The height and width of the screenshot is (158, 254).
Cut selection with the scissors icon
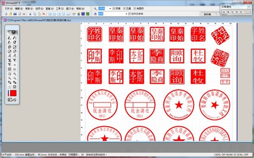(30, 14)
